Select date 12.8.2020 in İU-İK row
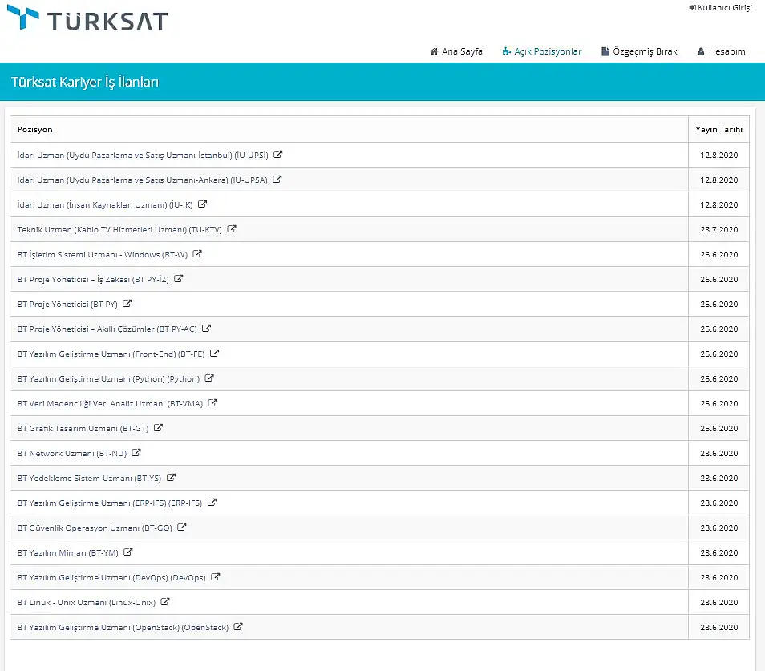 pyautogui.click(x=718, y=204)
